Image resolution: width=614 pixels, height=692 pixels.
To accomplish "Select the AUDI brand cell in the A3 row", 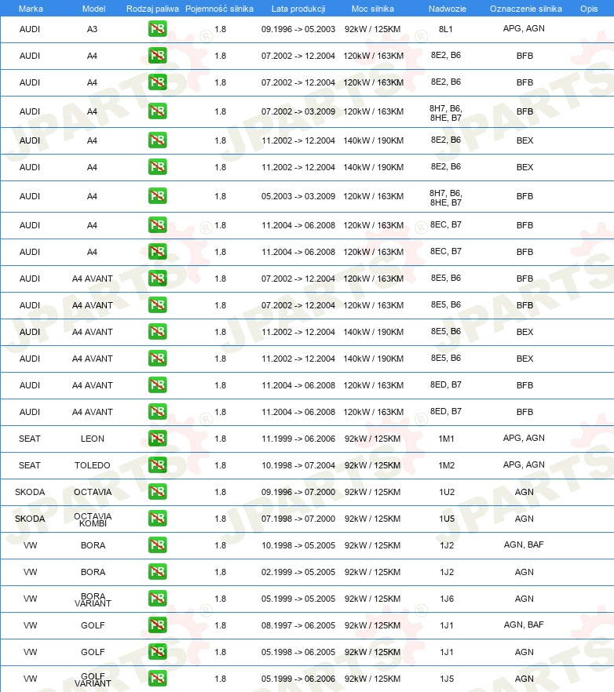I will click(30, 29).
